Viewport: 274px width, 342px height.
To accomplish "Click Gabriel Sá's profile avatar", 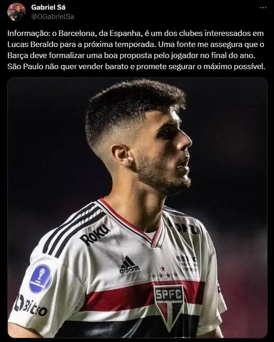I will 17,12.
